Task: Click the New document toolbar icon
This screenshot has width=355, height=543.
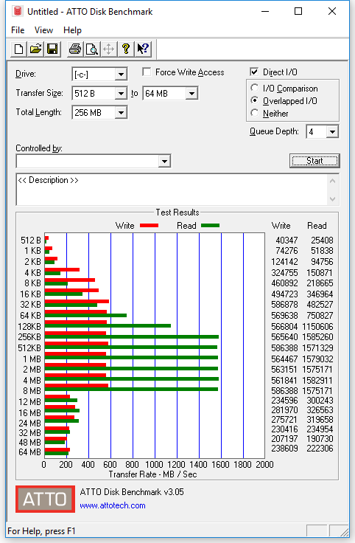Action: point(18,49)
